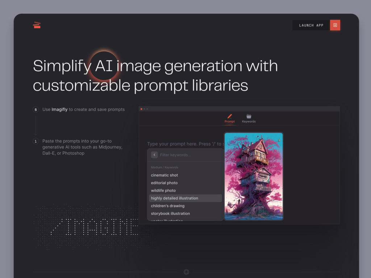Click the pencil icon above Prompt

coord(229,116)
